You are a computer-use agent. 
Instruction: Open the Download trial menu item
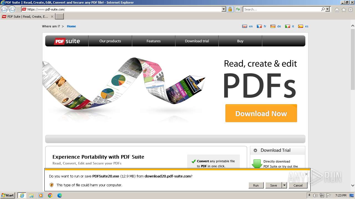tap(197, 41)
